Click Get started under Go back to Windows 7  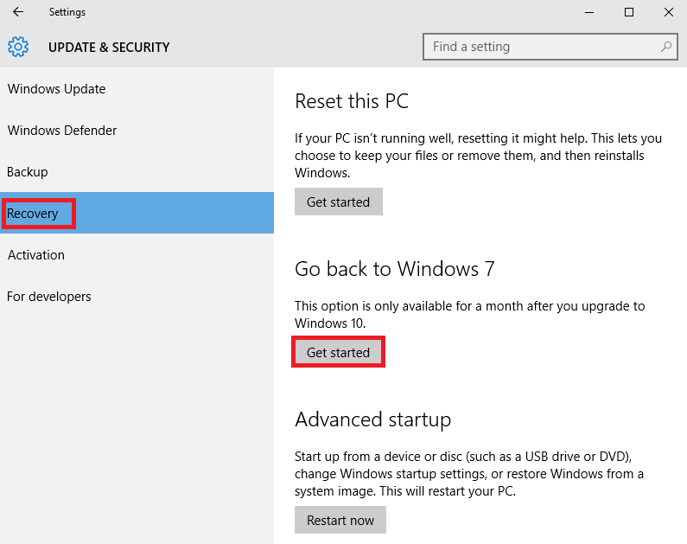pyautogui.click(x=338, y=353)
